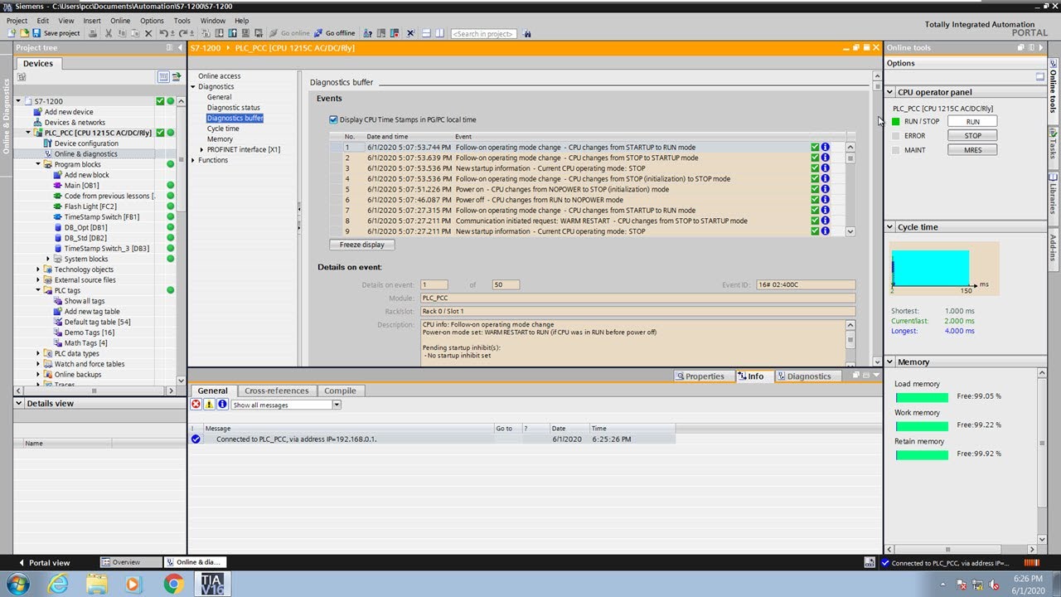Image resolution: width=1061 pixels, height=597 pixels.
Task: Split the editor space vertically
Action: tap(439, 33)
